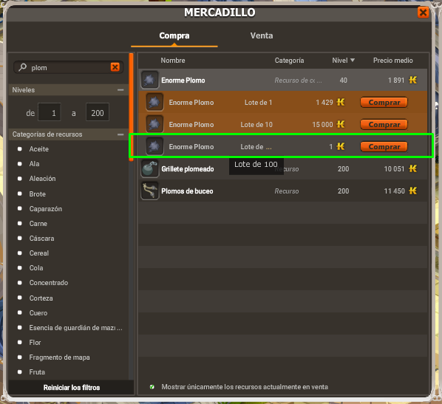Screen dimensions: 442x404
Task: Click the Grillete plomeado item icon
Action: [150, 168]
